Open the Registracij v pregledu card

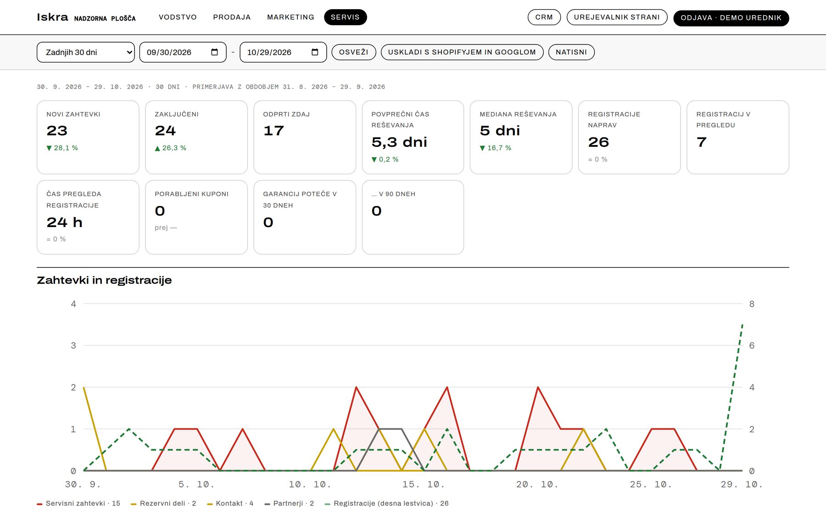[x=738, y=137]
